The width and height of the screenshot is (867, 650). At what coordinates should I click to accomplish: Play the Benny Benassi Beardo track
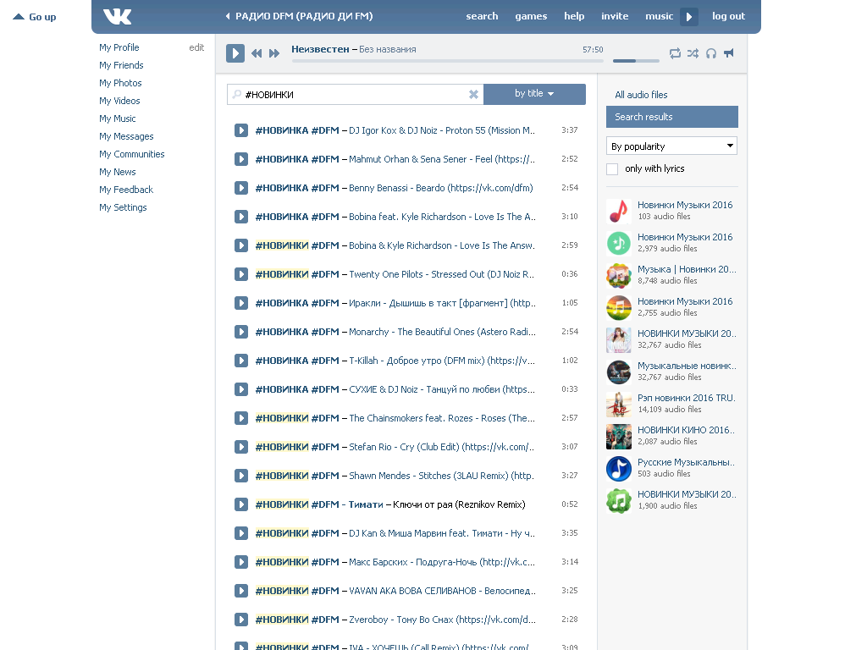[241, 188]
